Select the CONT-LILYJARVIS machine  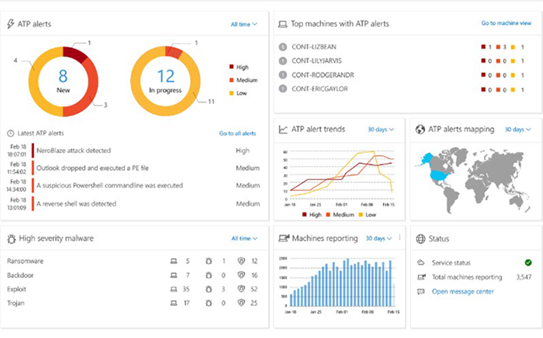point(317,61)
